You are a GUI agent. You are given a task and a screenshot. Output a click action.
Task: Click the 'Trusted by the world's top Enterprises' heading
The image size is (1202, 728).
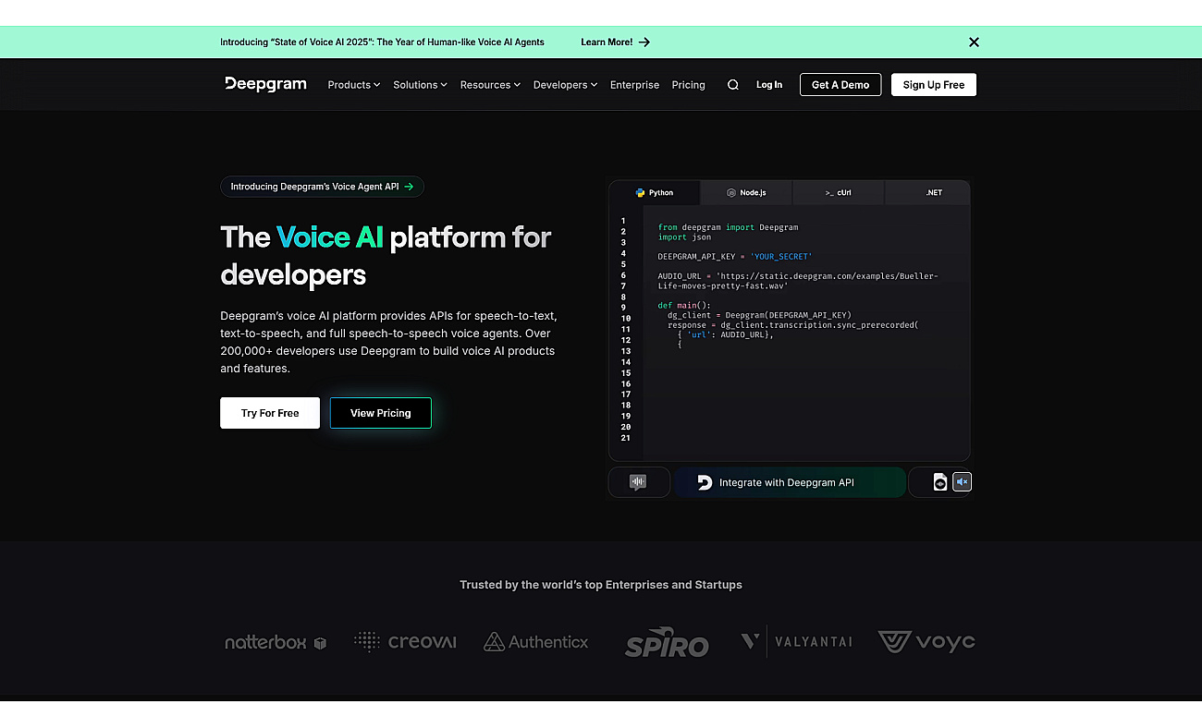601,585
